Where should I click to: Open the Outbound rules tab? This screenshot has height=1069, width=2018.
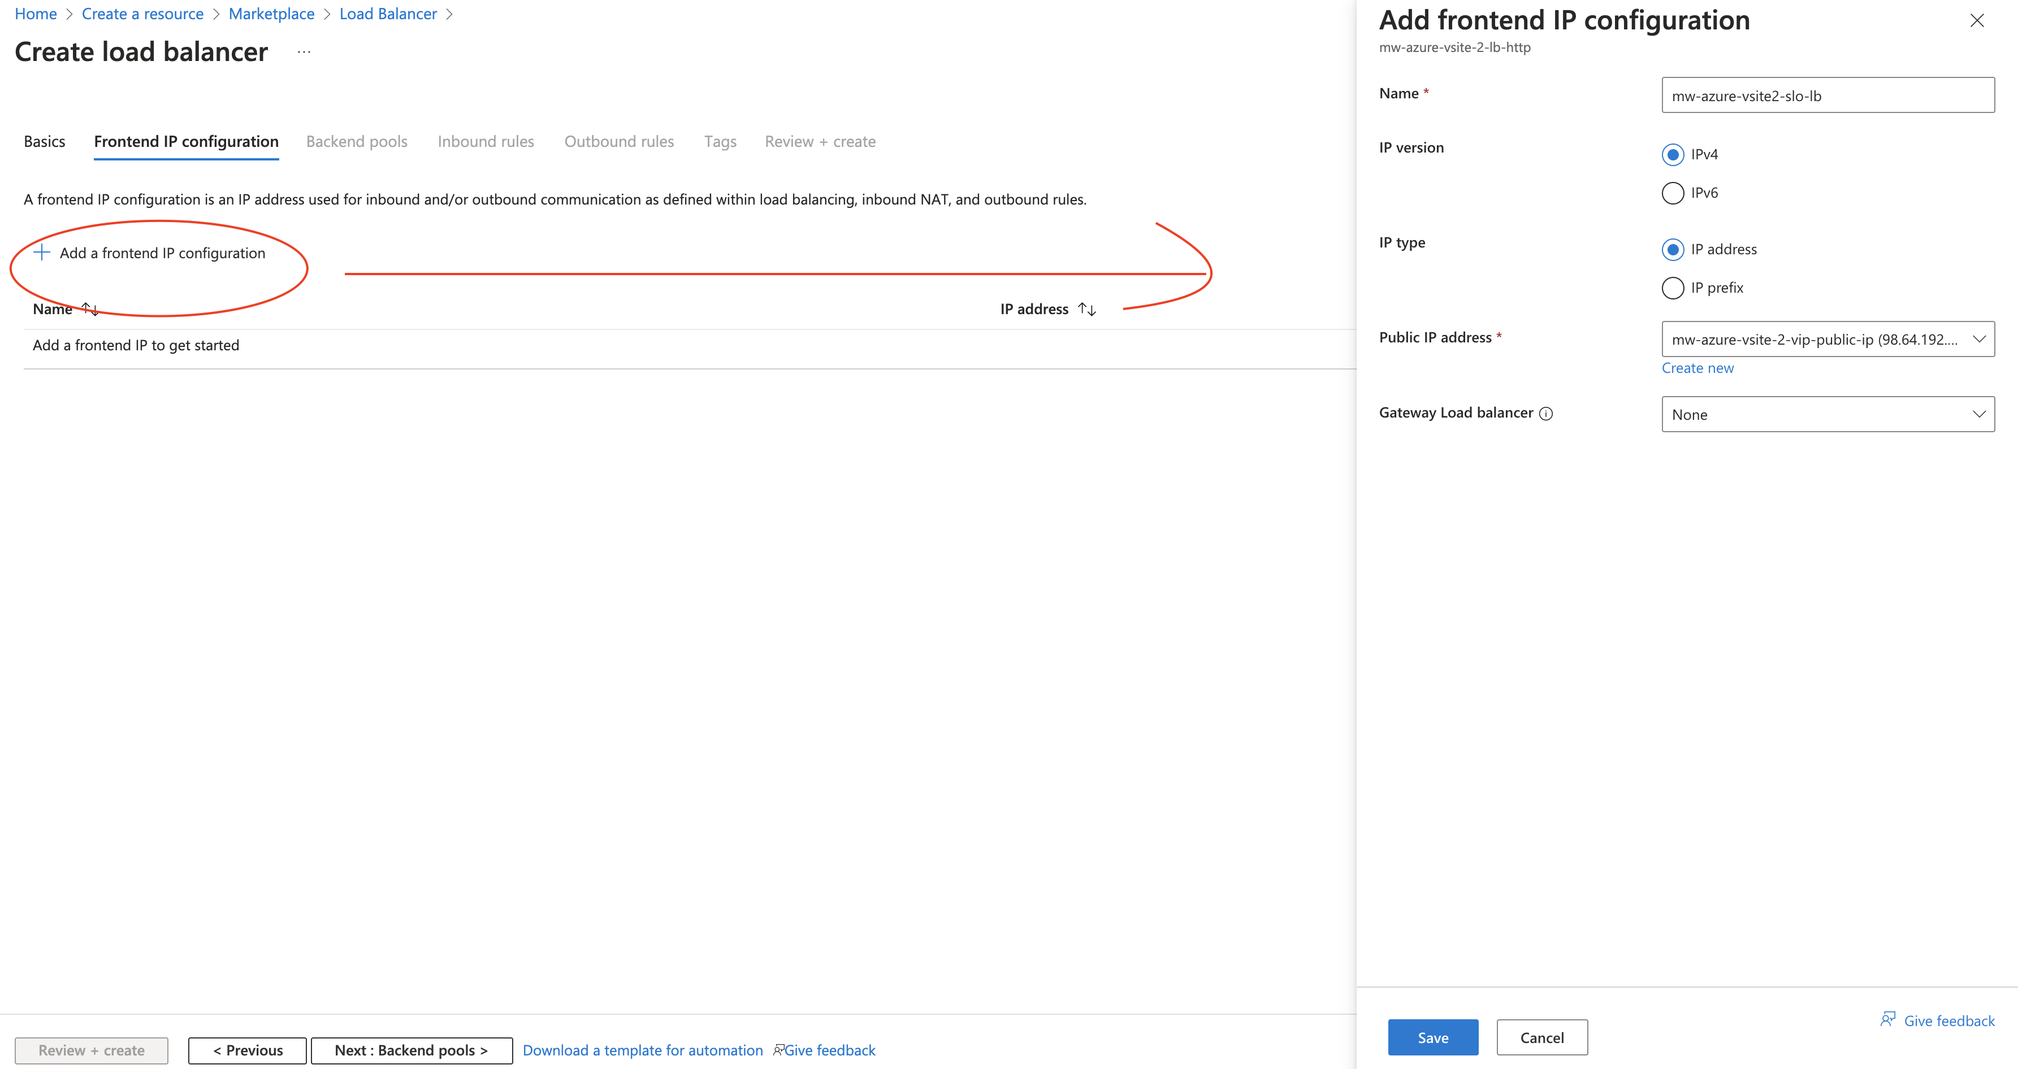pos(619,141)
